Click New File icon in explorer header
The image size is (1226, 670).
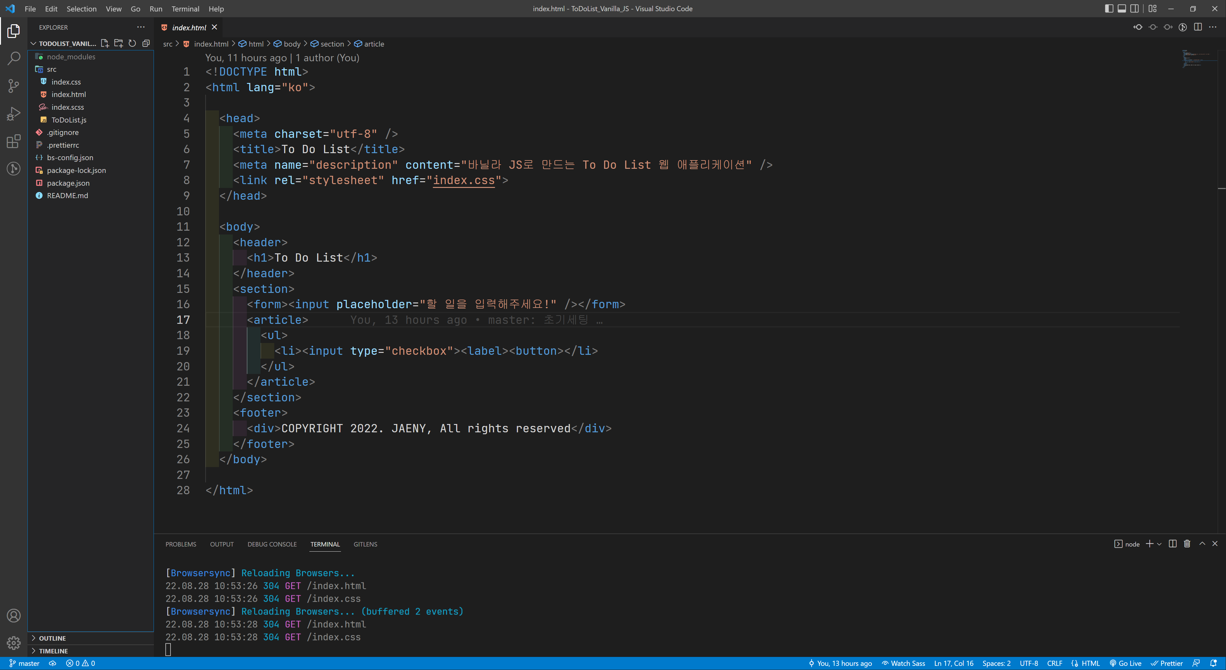(x=105, y=43)
